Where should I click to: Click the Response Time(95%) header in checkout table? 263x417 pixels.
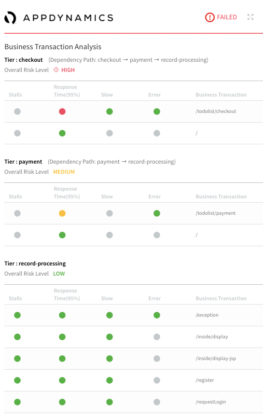pyautogui.click(x=67, y=91)
